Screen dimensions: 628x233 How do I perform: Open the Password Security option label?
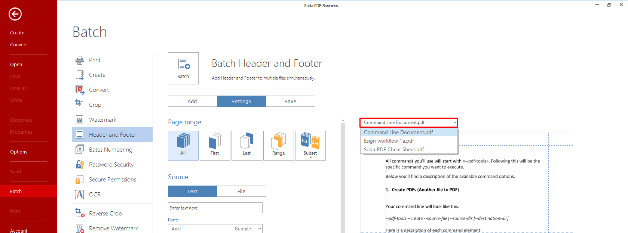pos(111,165)
